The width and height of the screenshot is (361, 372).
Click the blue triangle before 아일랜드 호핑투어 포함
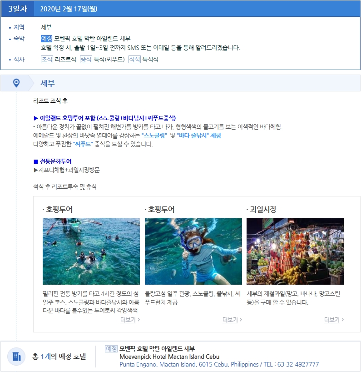(x=36, y=118)
